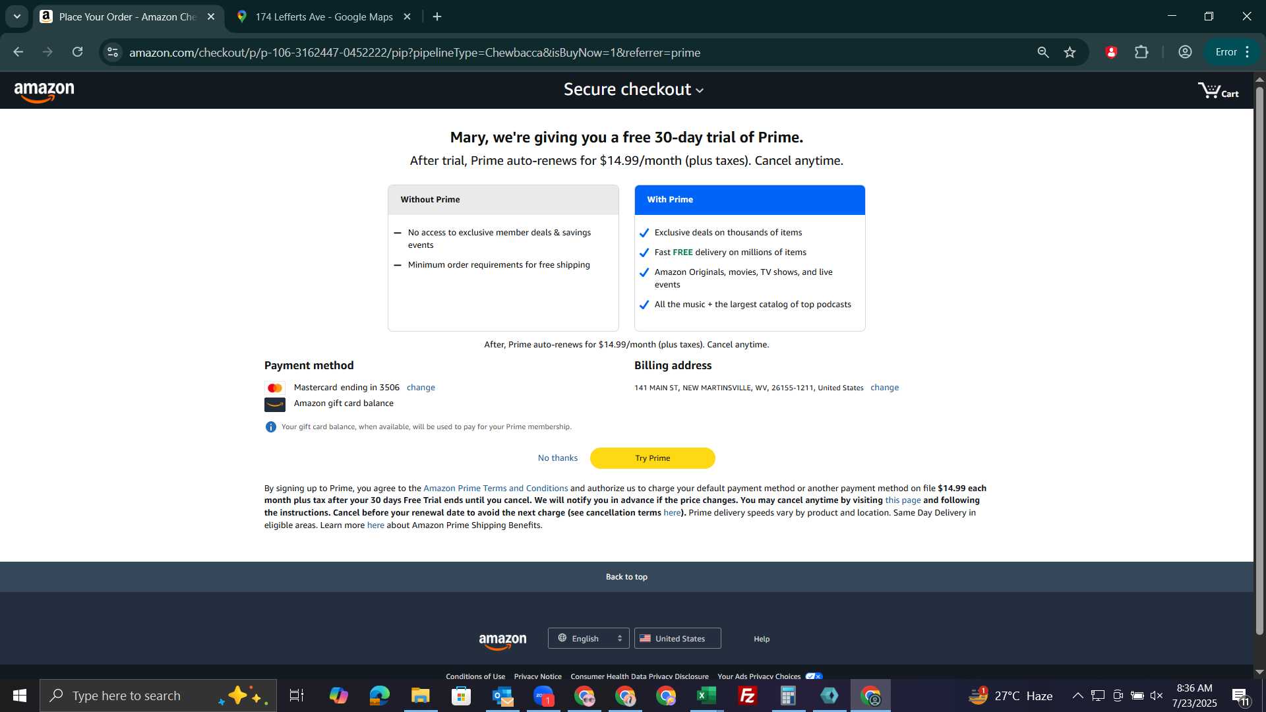This screenshot has width=1266, height=712.
Task: Click Privacy Notice footer link
Action: (x=537, y=676)
